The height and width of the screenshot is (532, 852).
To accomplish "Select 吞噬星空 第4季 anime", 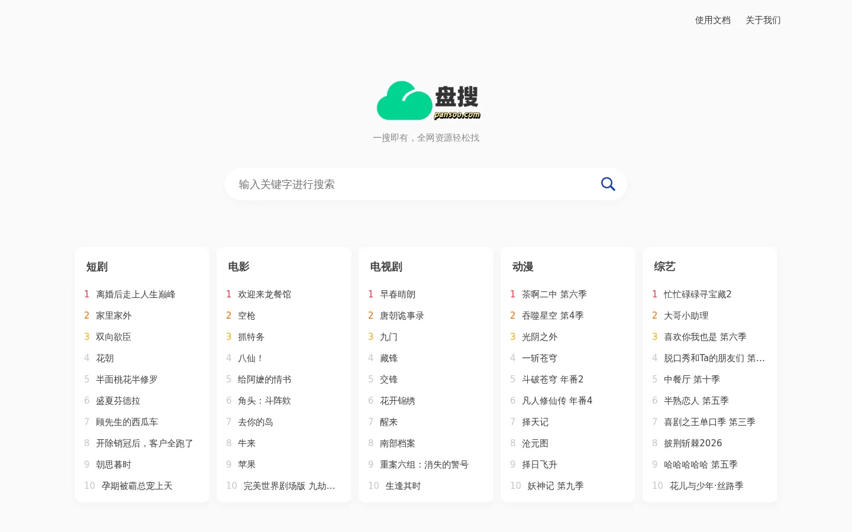I will 553,316.
